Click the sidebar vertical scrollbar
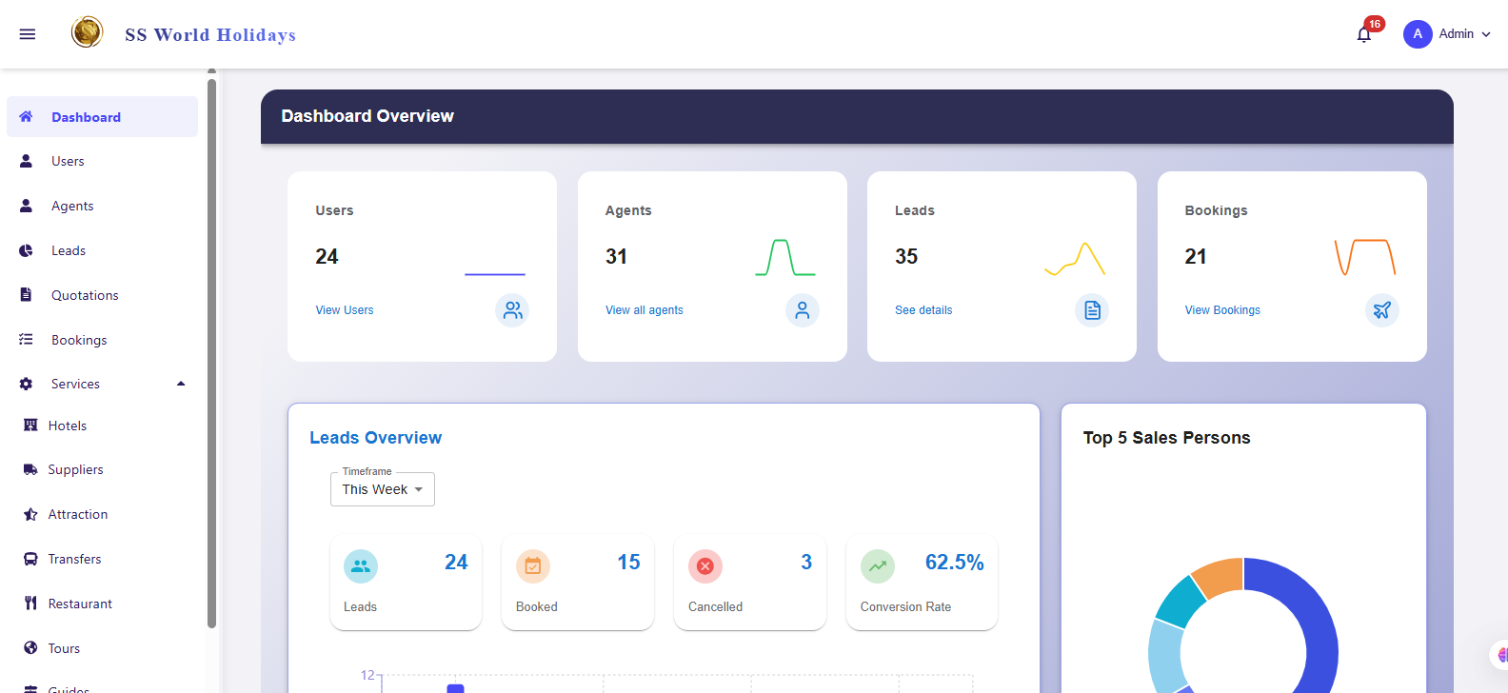This screenshot has height=693, width=1508. 211,352
